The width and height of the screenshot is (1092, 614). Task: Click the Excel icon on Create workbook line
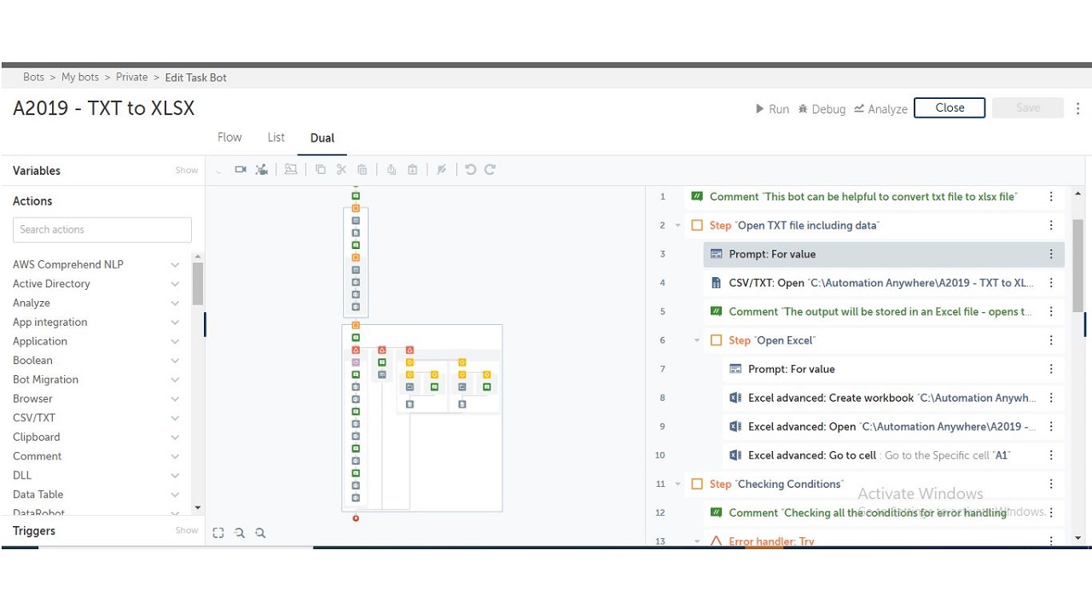735,398
